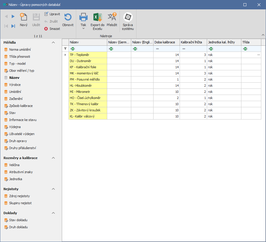Screen dimensions: 266x242
Task: Select the ZK - Závitový kroužek row
Action: [x=165, y=110]
